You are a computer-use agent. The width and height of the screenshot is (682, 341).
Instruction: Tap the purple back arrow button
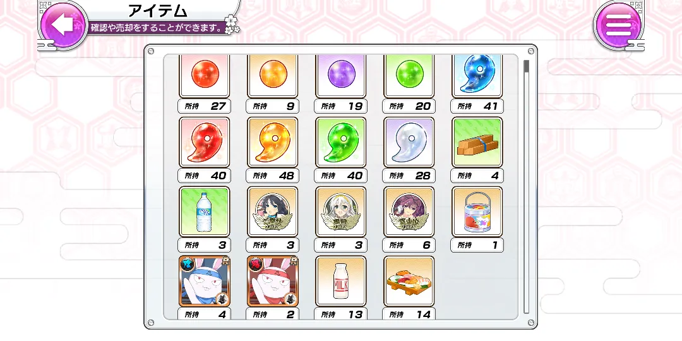point(64,25)
